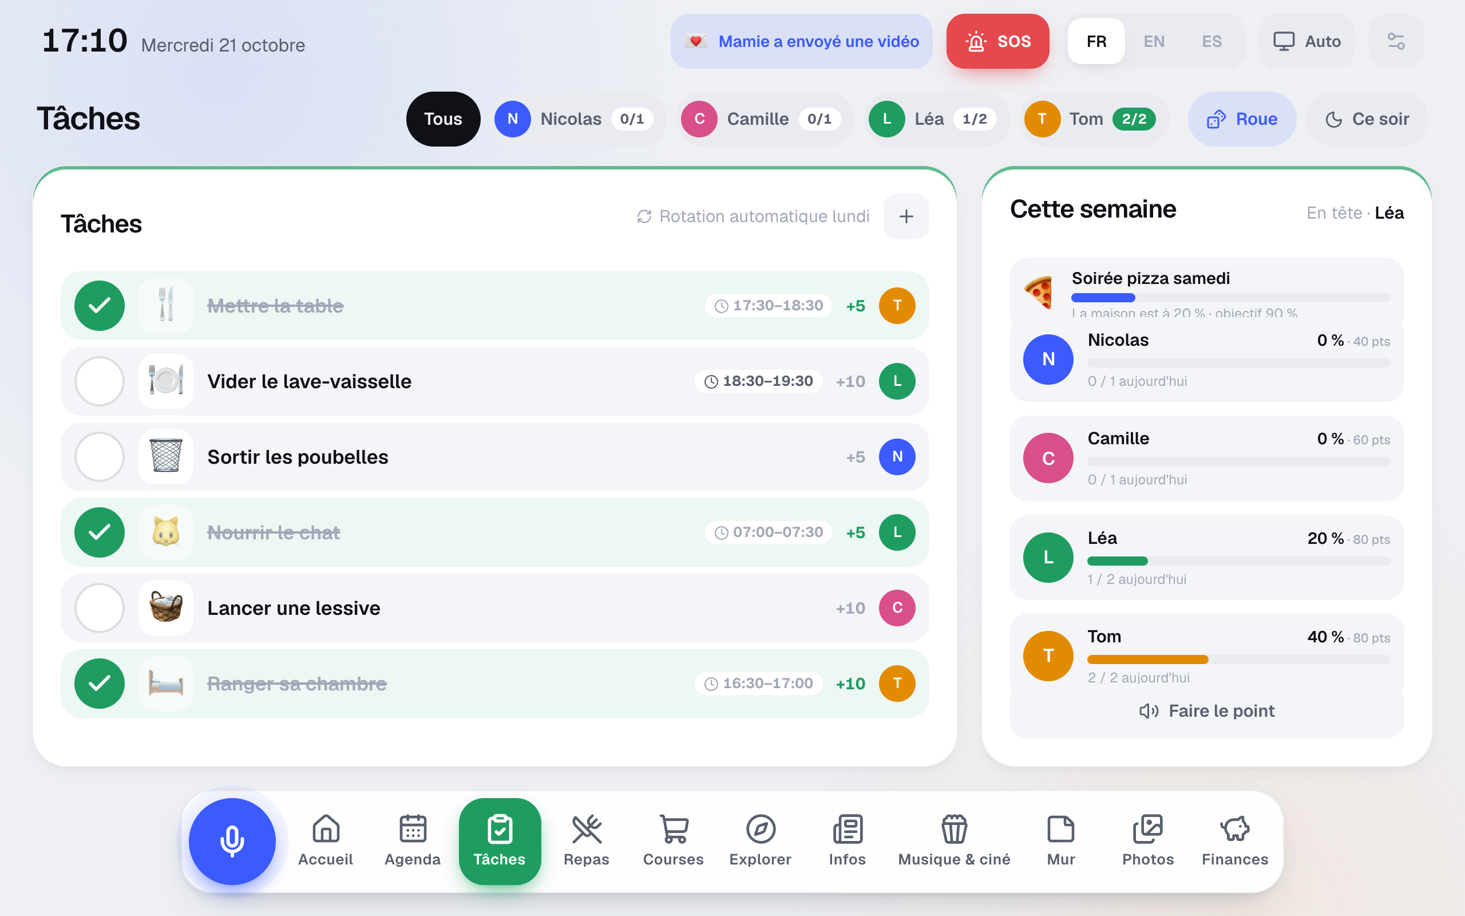Toggle the Ce soir evening view
The image size is (1465, 916).
click(x=1367, y=119)
